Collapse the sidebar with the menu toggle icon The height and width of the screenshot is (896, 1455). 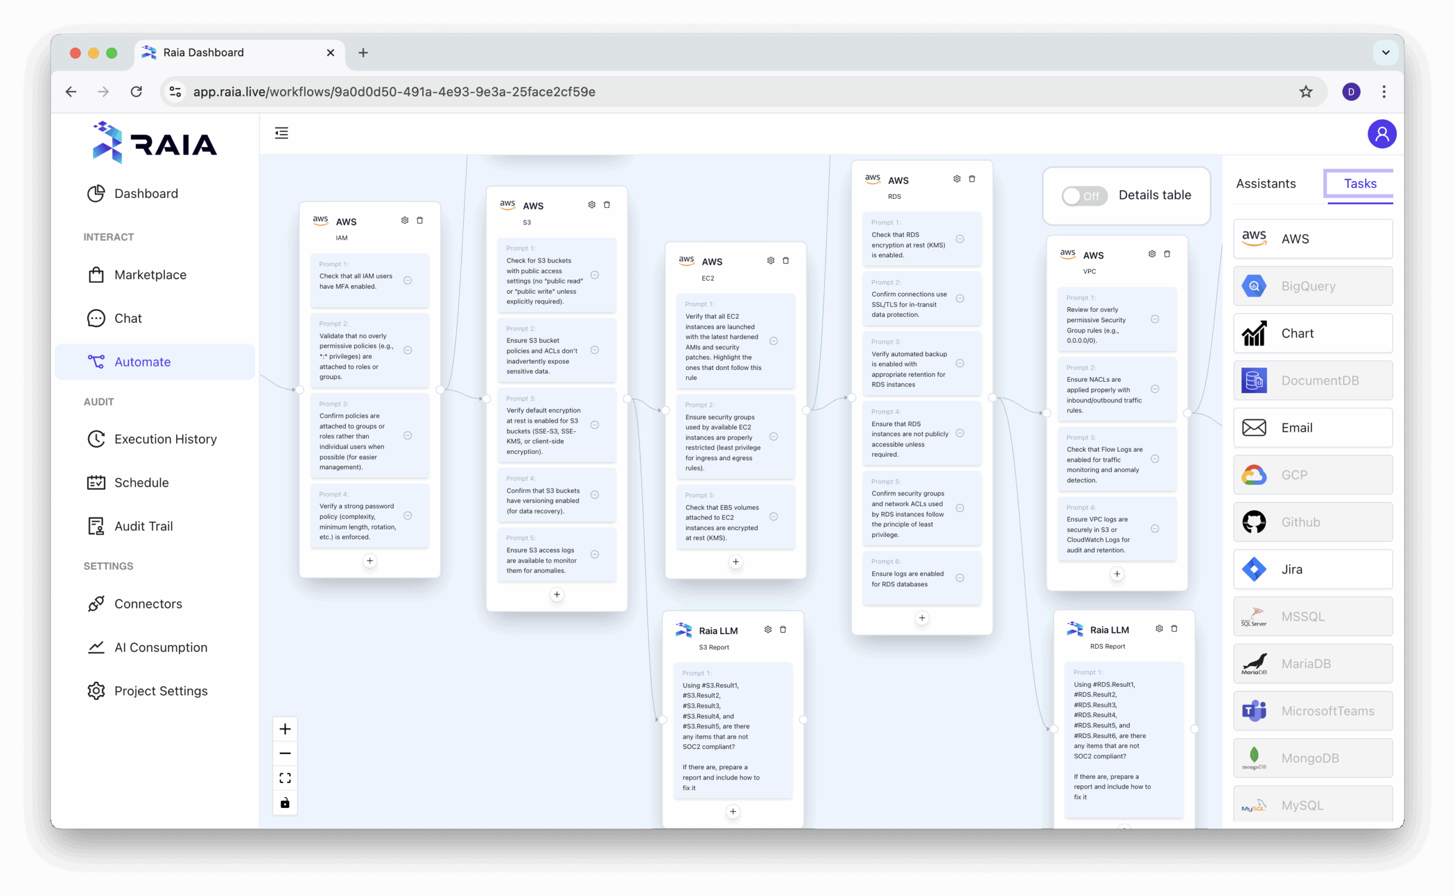tap(281, 134)
